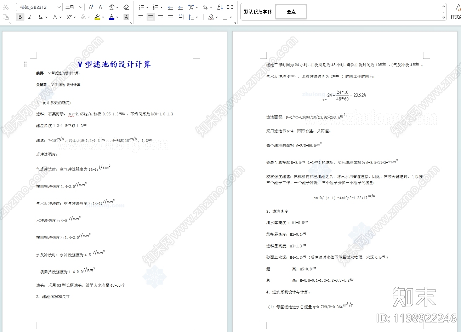The image size is (461, 332).
Task: Click the Cut scissors icon
Action: (6, 7)
